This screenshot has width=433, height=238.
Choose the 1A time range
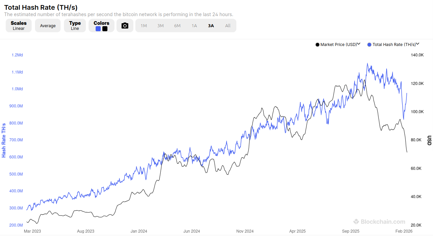[194, 26]
